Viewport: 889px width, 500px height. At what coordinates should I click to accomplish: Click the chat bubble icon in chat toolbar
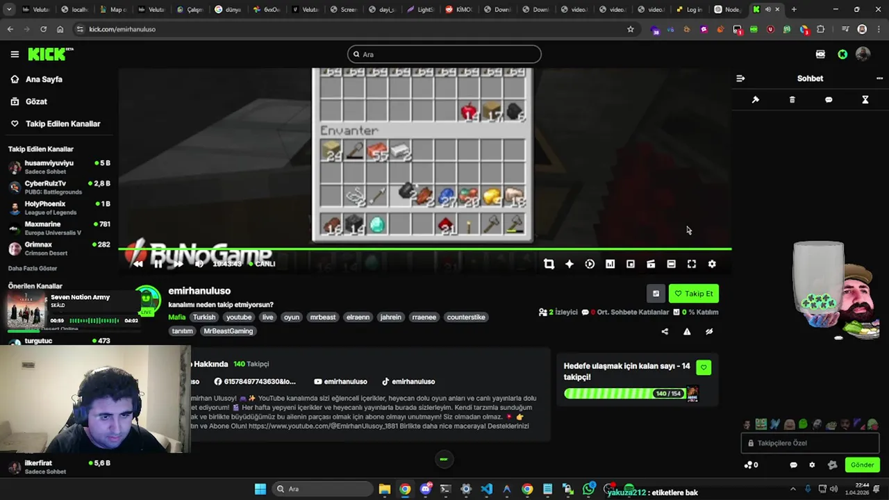(x=829, y=100)
